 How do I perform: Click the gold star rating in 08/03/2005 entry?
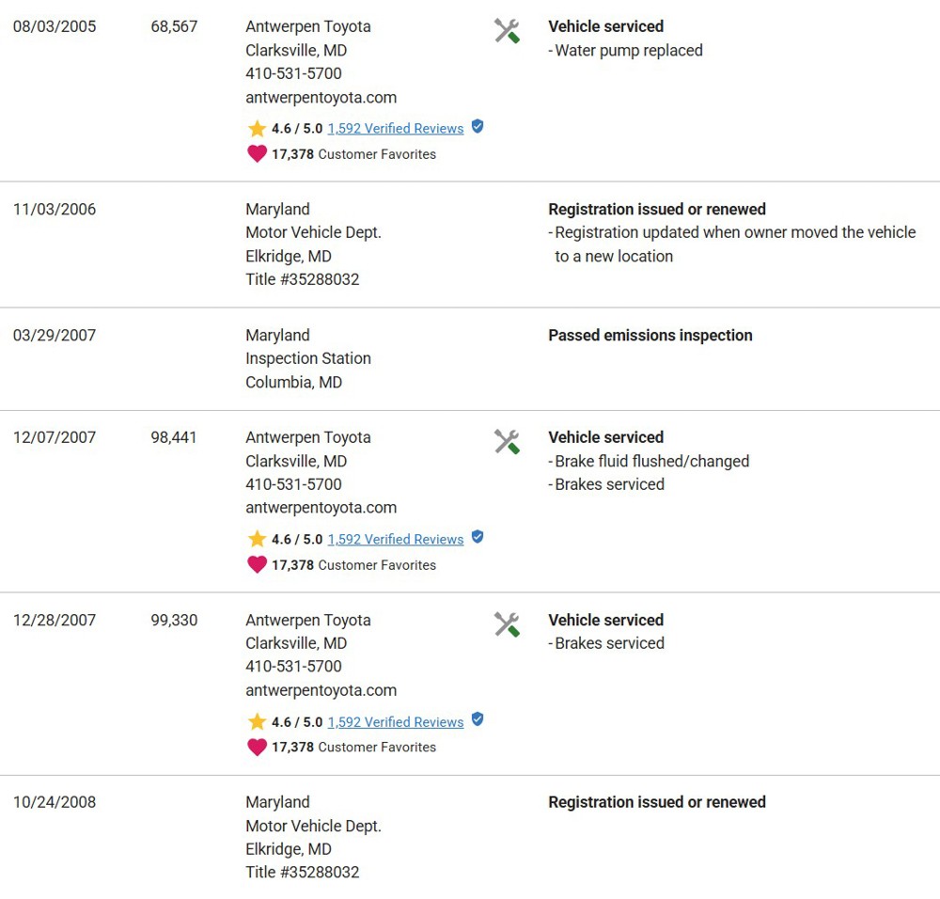click(x=257, y=128)
